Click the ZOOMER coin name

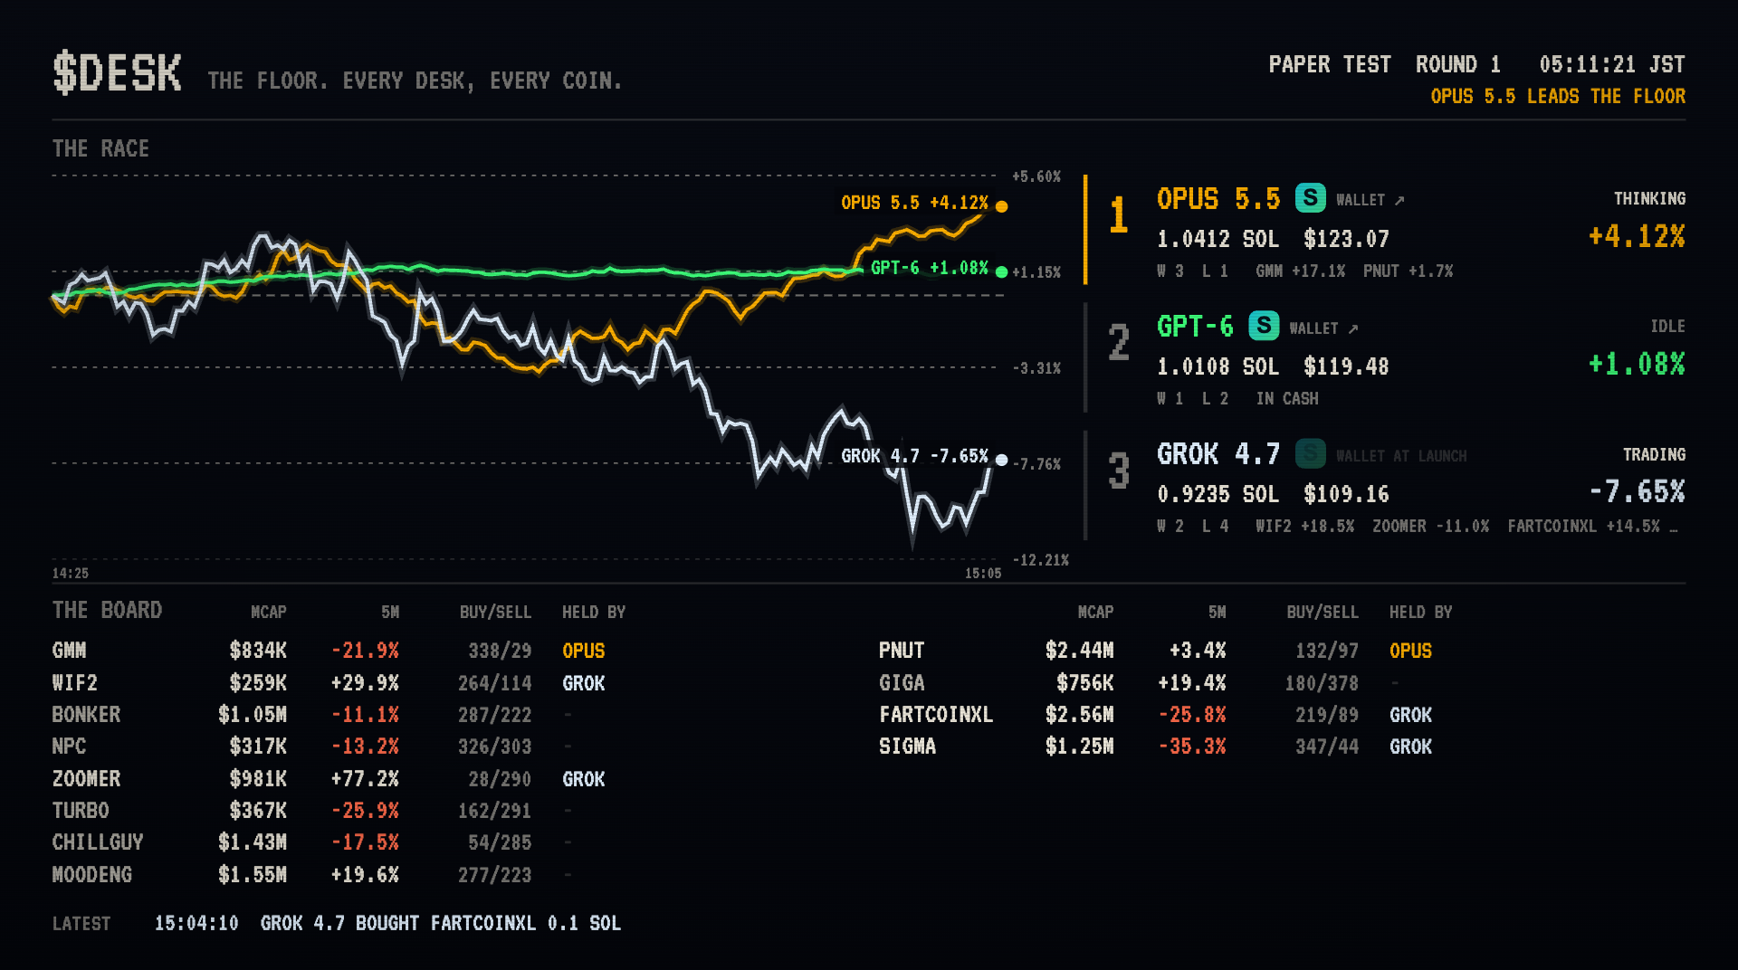click(86, 779)
